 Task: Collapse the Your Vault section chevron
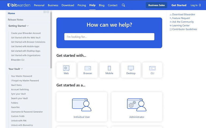22,69
